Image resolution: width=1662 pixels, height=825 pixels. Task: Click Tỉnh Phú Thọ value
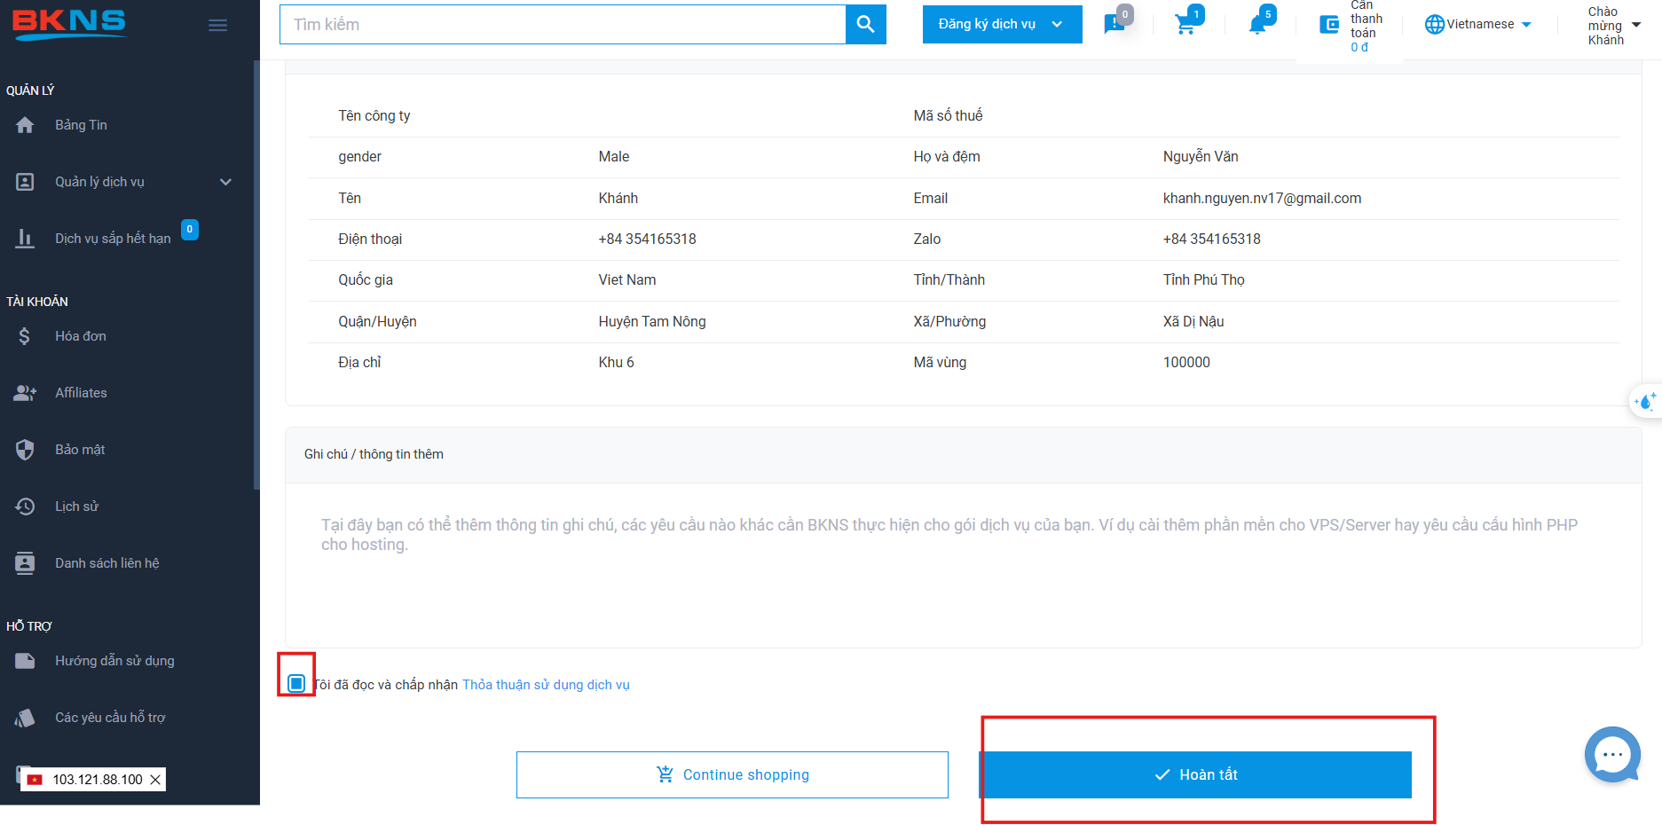[1203, 280]
